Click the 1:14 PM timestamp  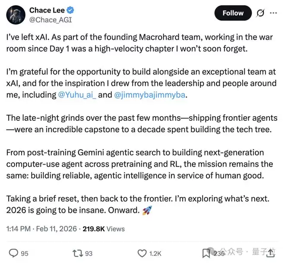[x=18, y=229]
